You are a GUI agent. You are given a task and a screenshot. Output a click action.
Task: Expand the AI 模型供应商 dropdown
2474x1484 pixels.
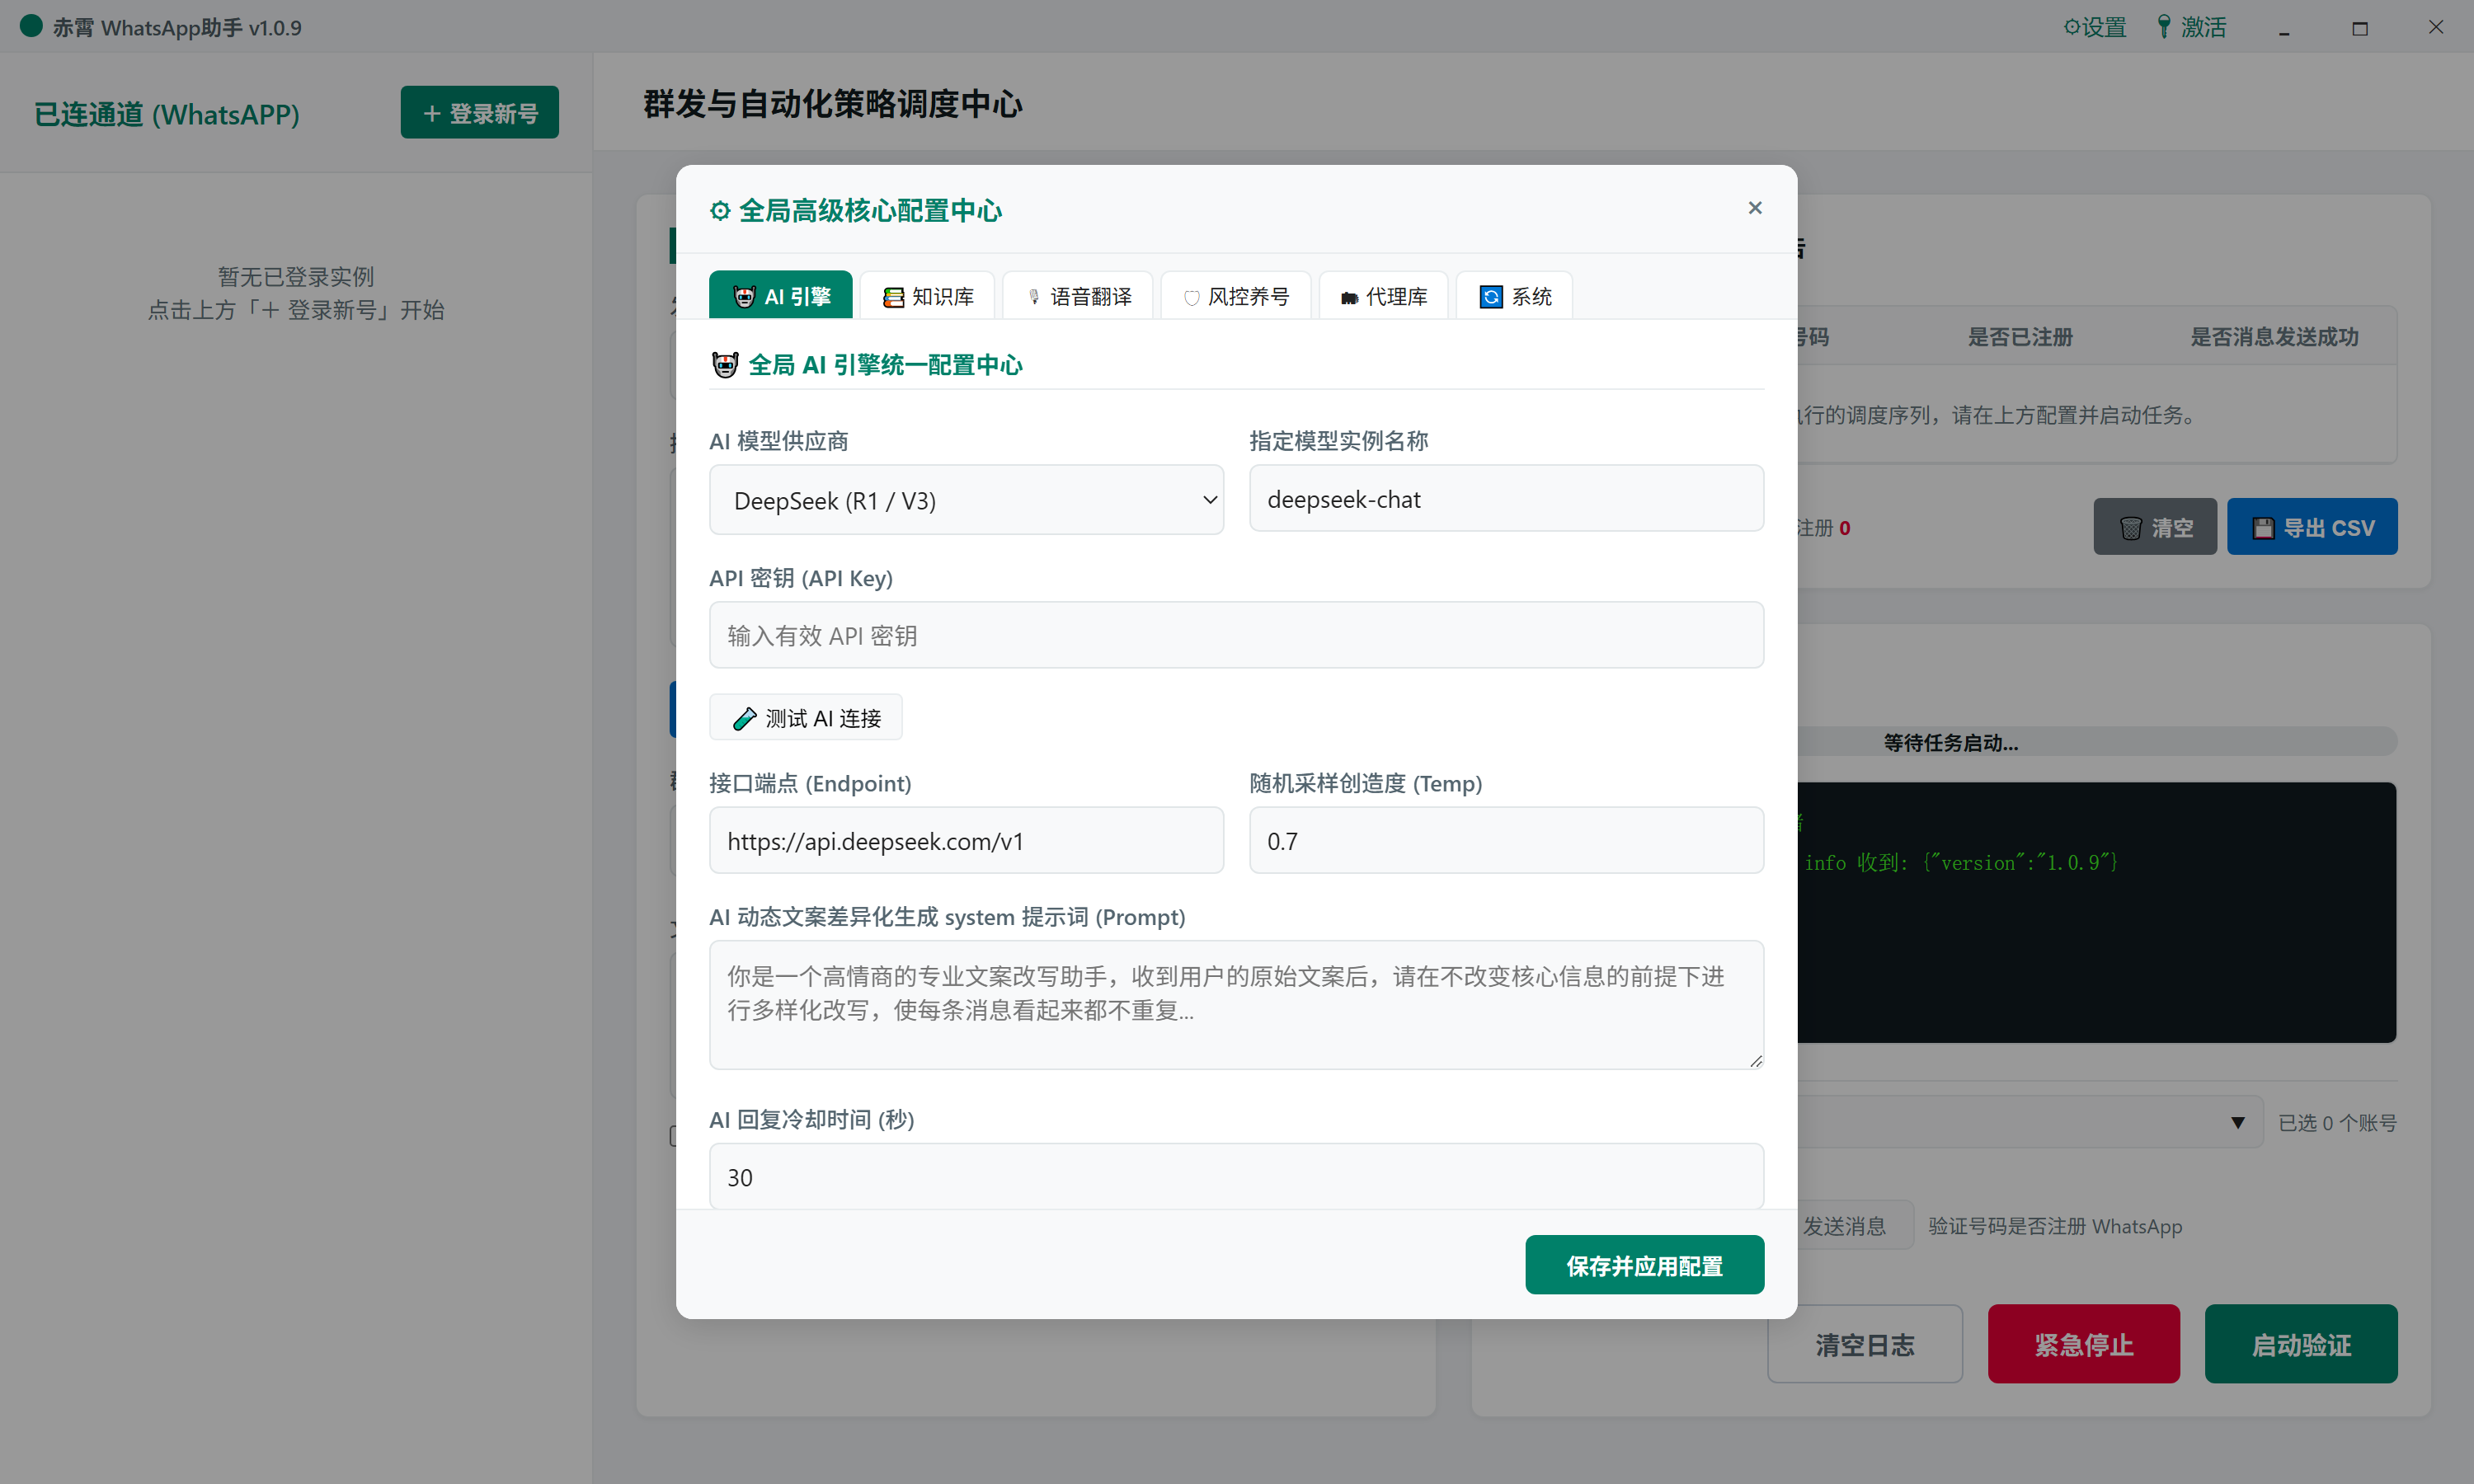[x=966, y=500]
